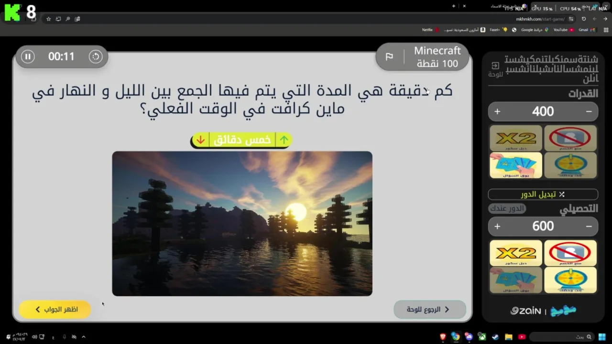Open site settings icon in address bar

(570, 19)
